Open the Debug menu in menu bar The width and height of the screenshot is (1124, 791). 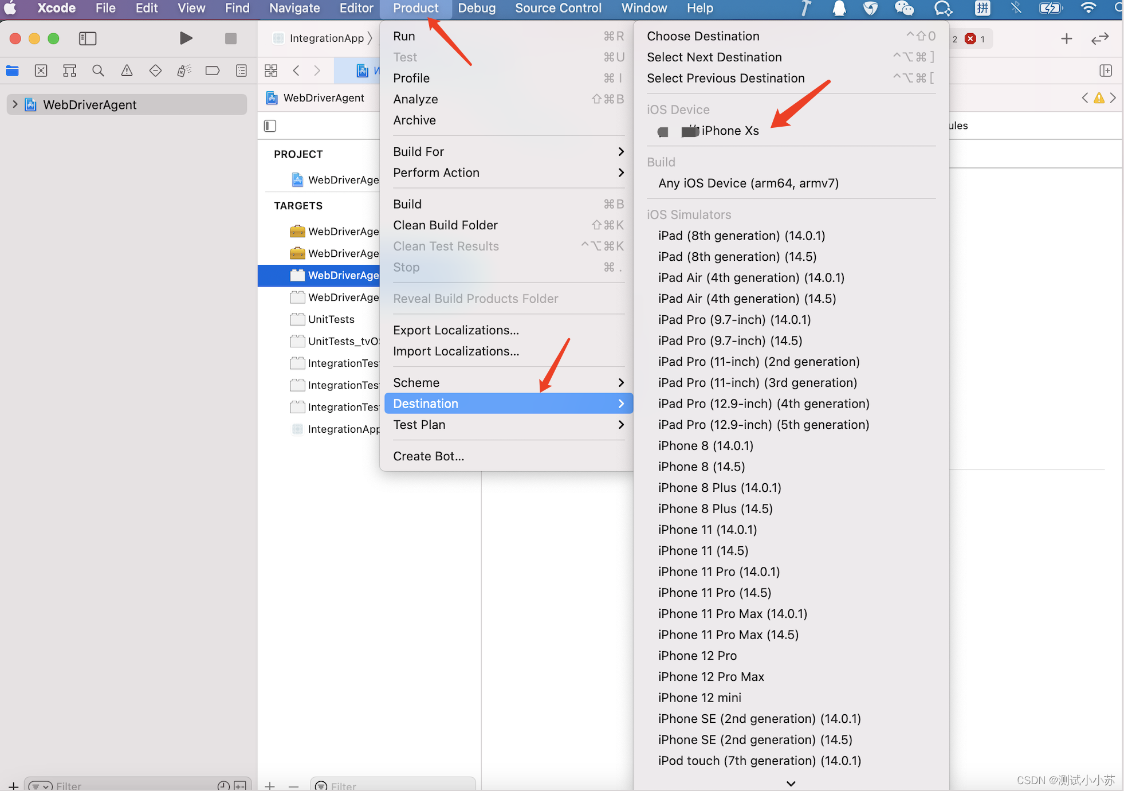477,8
